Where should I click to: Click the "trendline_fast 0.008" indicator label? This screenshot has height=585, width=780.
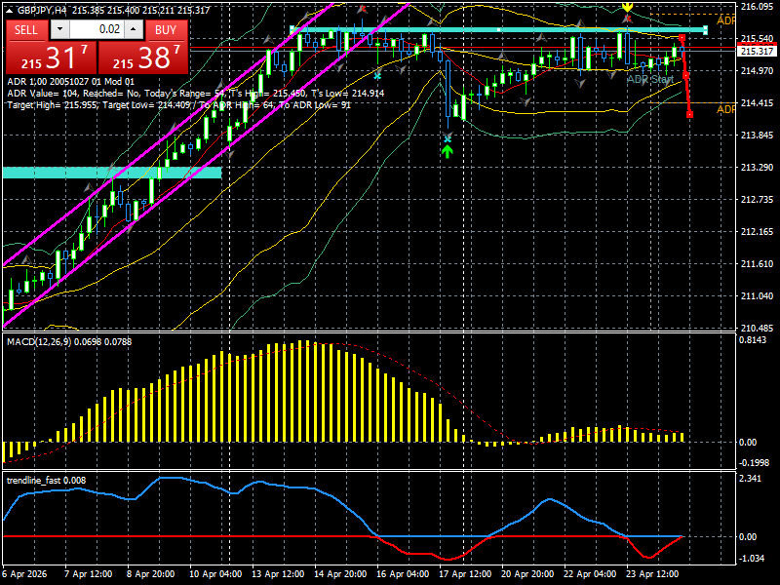[x=46, y=480]
